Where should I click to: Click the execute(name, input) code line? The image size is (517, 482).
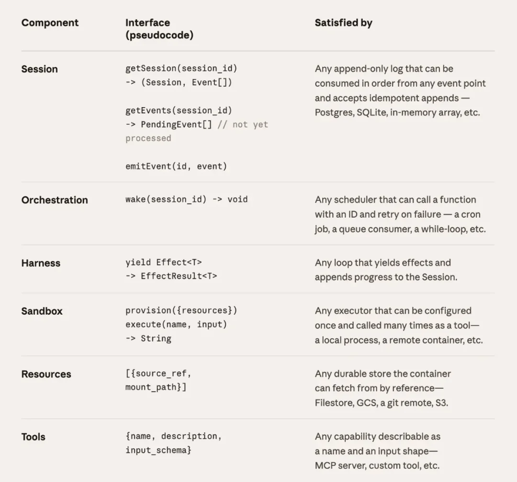click(176, 324)
